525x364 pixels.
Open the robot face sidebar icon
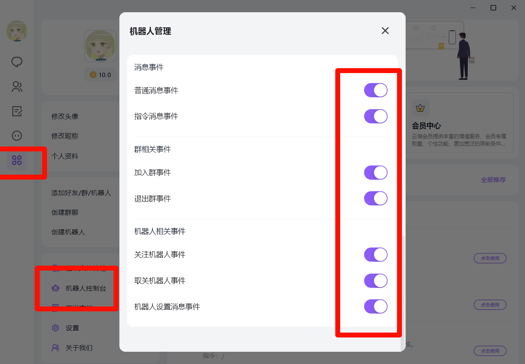click(x=17, y=135)
